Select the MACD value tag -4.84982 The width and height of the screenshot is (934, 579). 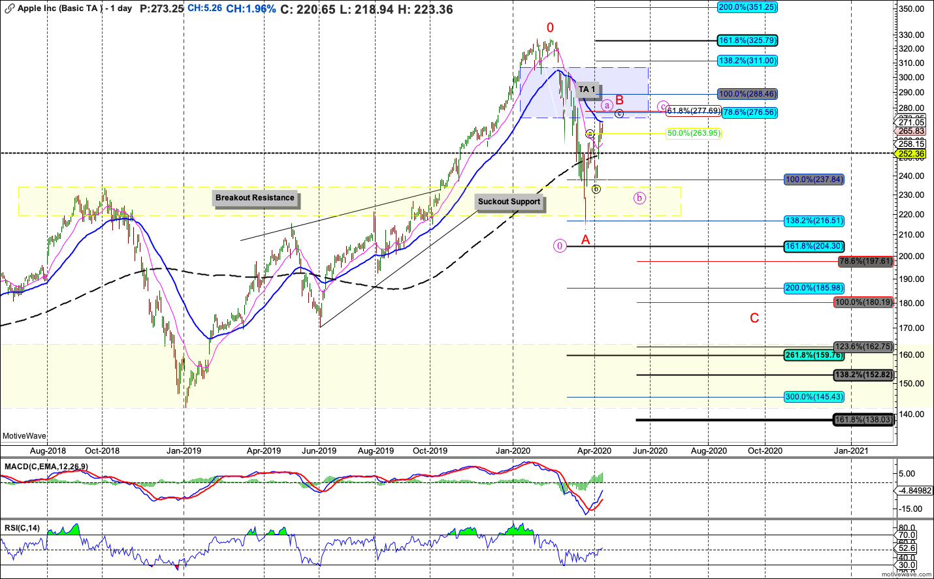pos(914,491)
